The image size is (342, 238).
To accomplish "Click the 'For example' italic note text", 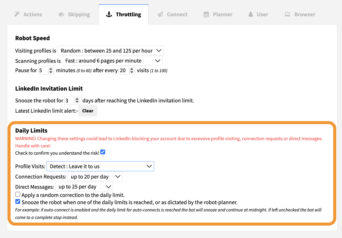I will tap(168, 214).
